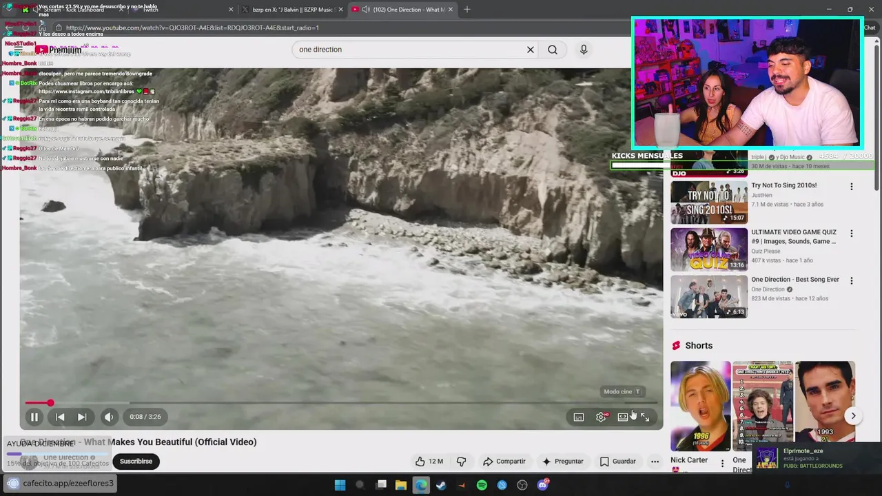882x496 pixels.
Task: Open Microsoft Edge in the taskbar
Action: pos(421,485)
